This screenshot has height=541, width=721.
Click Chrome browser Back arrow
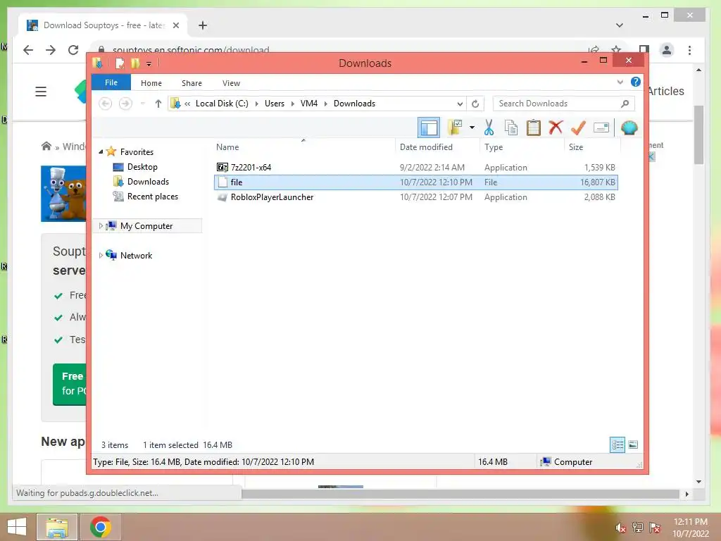[x=28, y=50]
